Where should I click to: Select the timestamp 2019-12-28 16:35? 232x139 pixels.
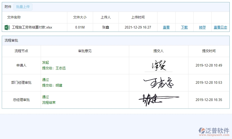tap(209, 100)
